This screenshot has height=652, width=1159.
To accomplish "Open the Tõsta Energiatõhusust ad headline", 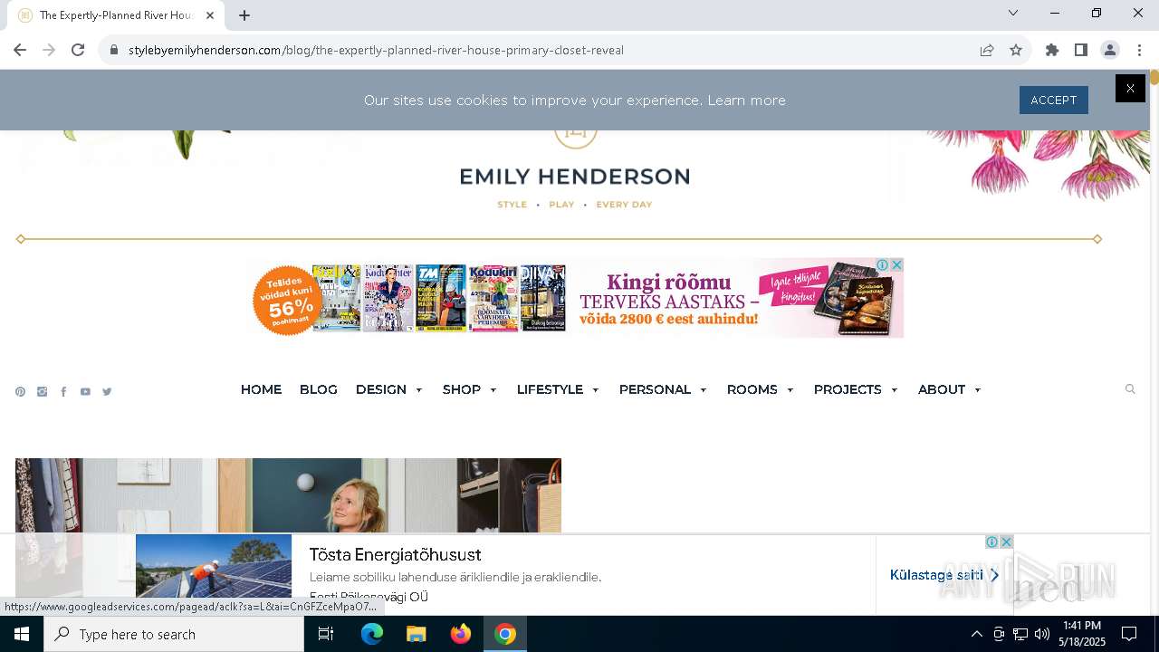I will tap(395, 555).
